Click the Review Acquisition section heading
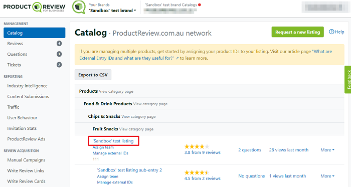Image resolution: width=351 pixels, height=187 pixels. point(21,151)
